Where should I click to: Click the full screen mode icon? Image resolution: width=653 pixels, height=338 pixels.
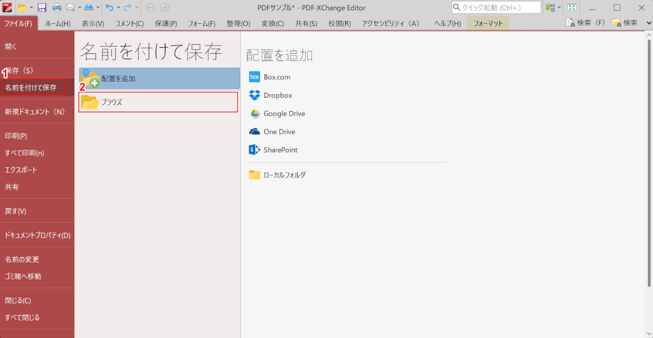[572, 8]
